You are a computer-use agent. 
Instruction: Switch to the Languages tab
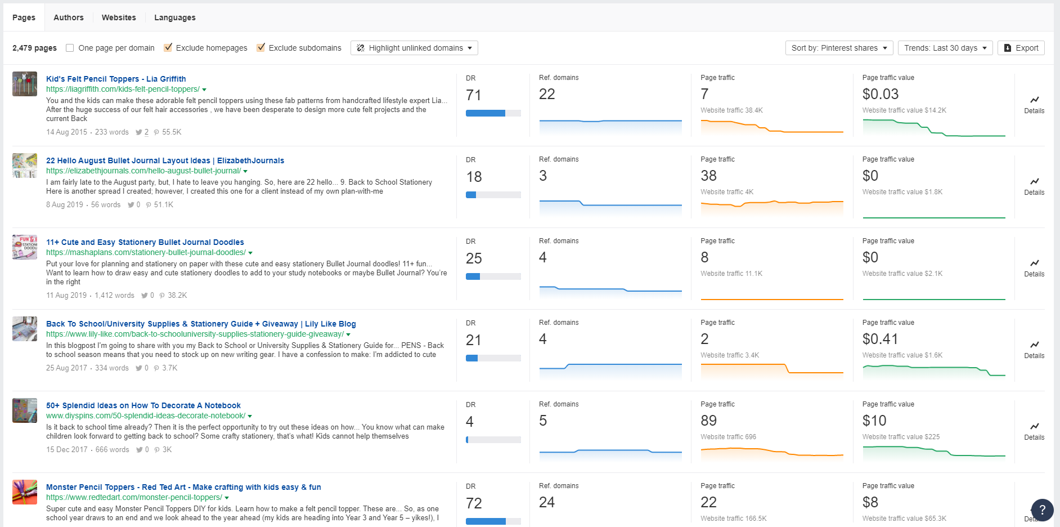[175, 17]
